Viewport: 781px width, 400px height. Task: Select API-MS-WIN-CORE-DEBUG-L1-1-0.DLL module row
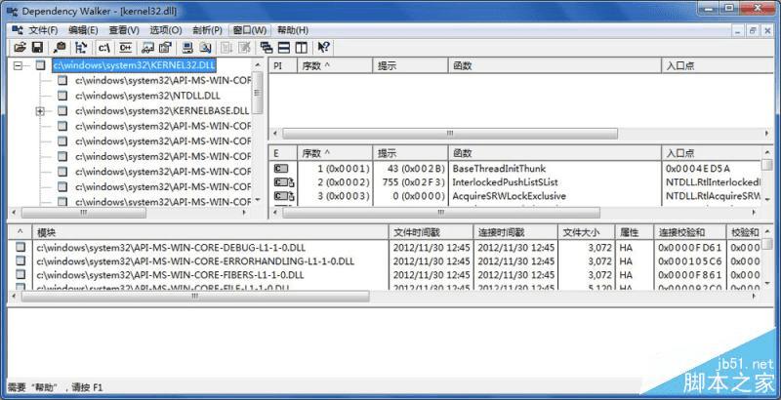384,247
